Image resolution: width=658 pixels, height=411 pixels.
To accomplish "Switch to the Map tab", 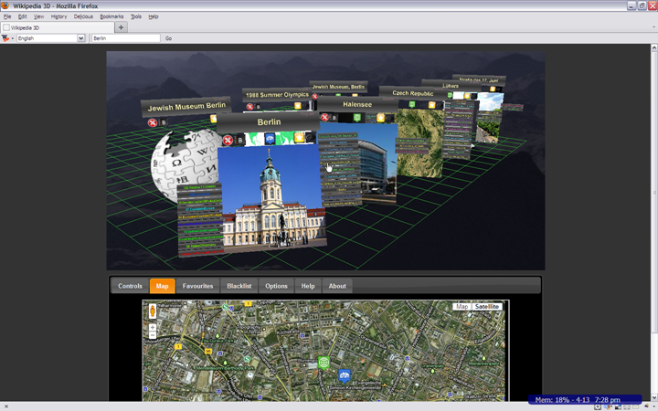I will tap(163, 286).
